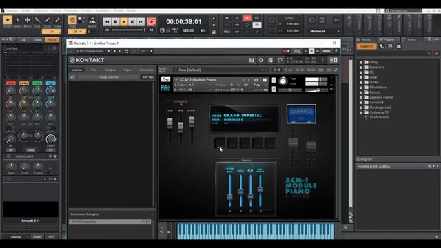Arm recording with red Record button
441x248 pixels.
(152, 21)
